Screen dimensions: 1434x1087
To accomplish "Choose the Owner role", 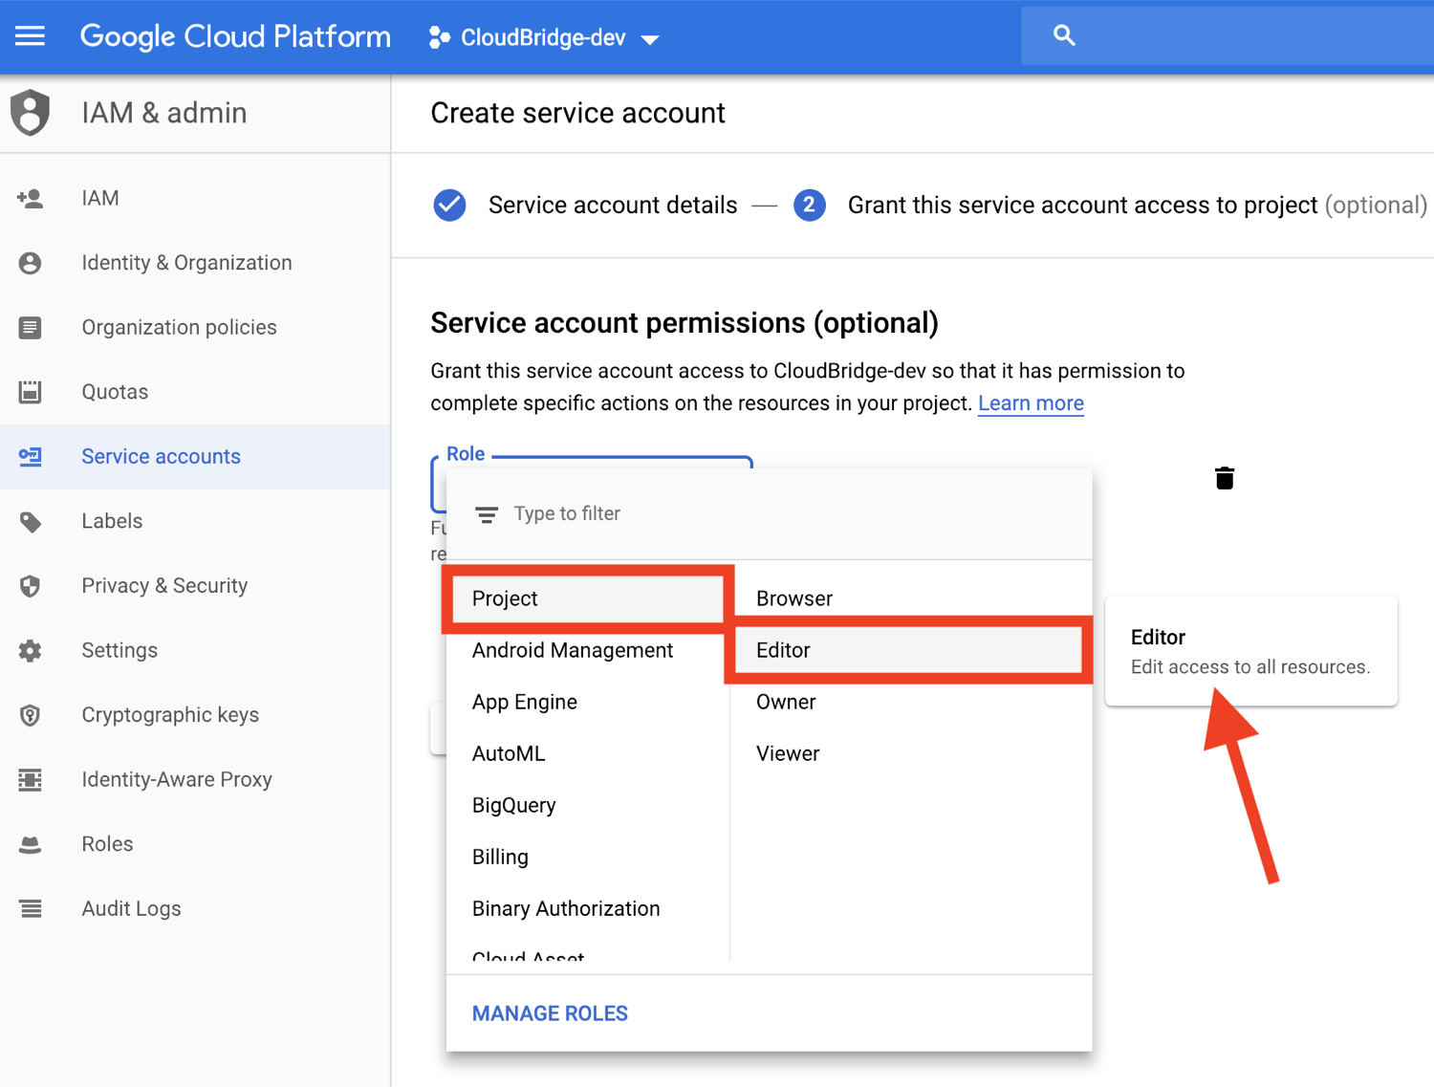I will 911,703.
